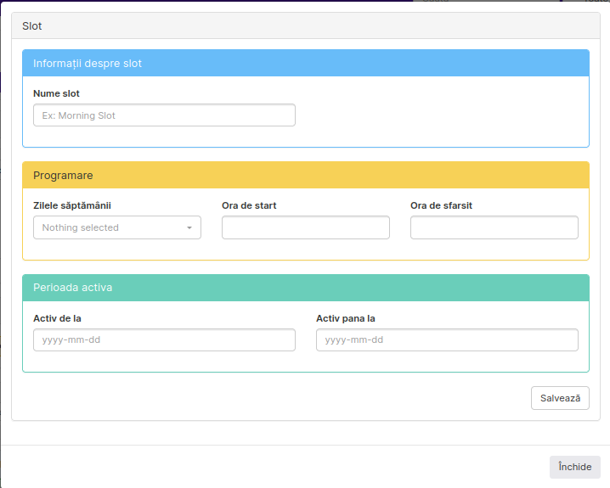Viewport: 610px width, 488px height.
Task: Click the Ora de start label
Action: [x=249, y=205]
